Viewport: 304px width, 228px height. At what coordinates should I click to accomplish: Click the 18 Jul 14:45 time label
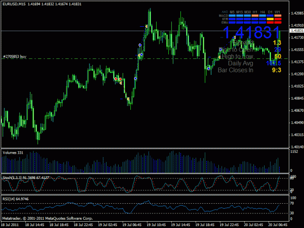[x=35, y=225]
